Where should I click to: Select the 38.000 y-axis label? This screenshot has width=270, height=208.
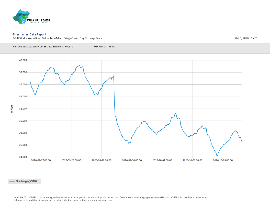23,72
